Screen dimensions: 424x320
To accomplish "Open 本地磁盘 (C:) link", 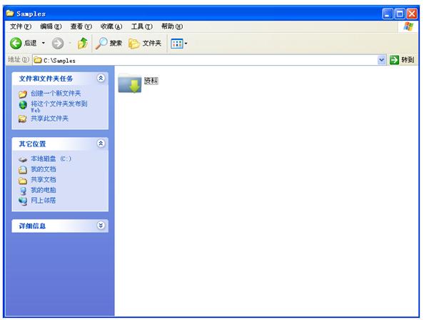I will (x=51, y=159).
